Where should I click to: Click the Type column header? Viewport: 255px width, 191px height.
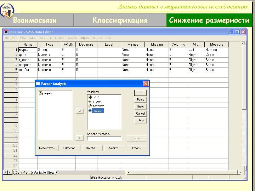point(49,44)
